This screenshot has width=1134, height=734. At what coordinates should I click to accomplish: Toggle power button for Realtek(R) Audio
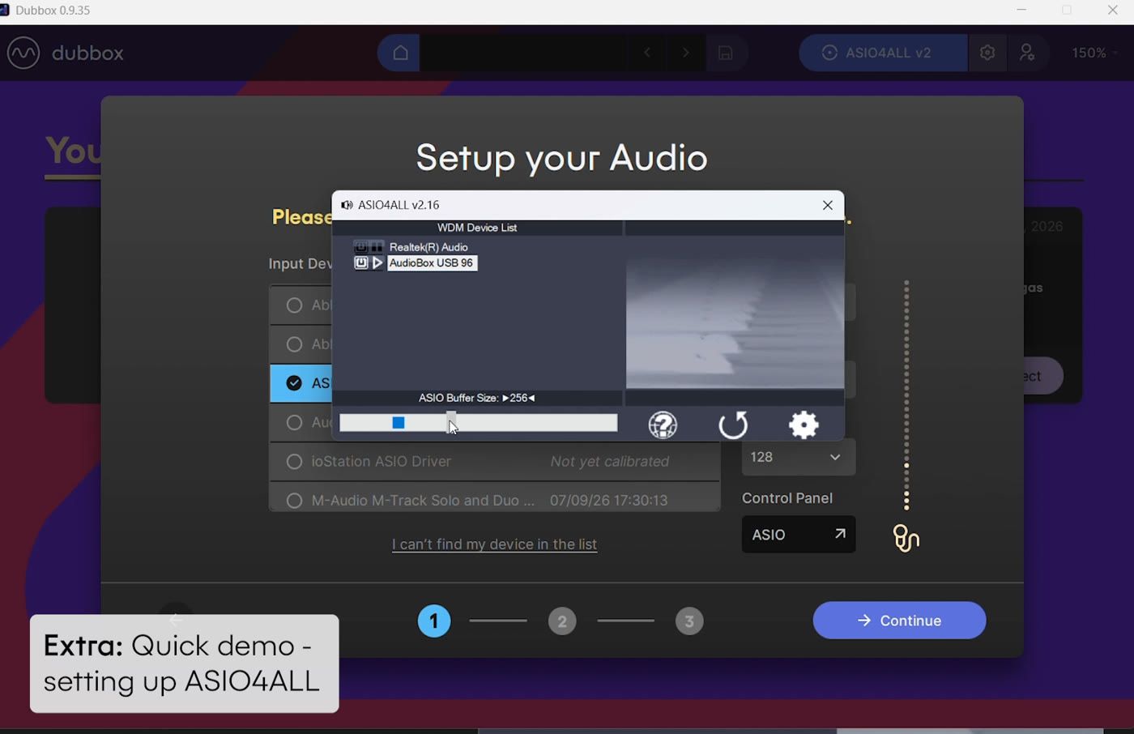coord(360,247)
